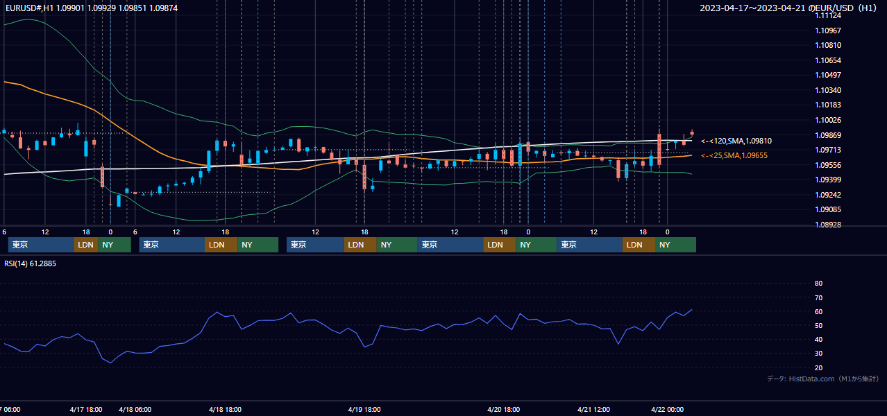Click the 4/20 18:00 time axis label

click(x=505, y=409)
